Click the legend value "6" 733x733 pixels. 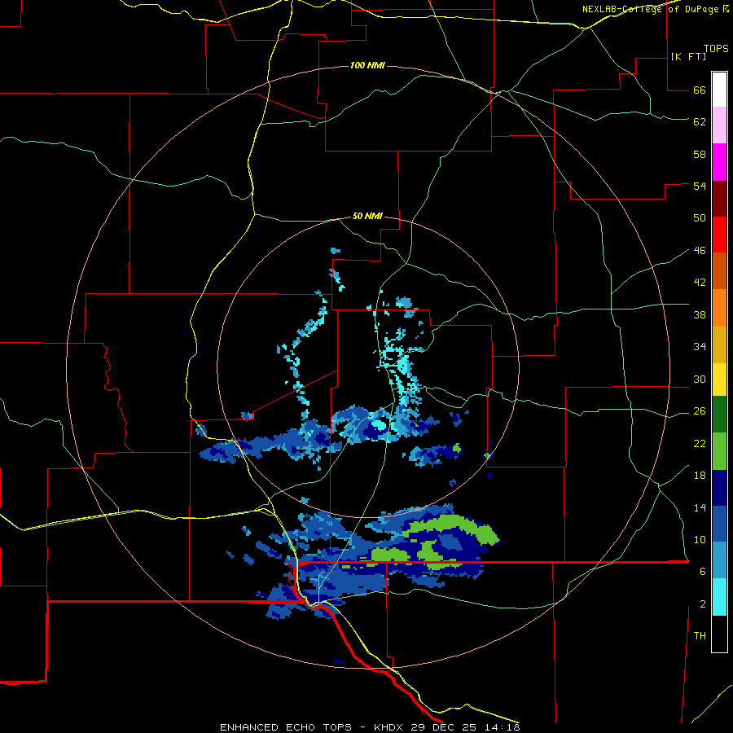(703, 572)
